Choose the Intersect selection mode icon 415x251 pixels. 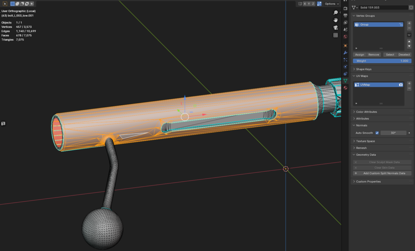tap(32, 4)
